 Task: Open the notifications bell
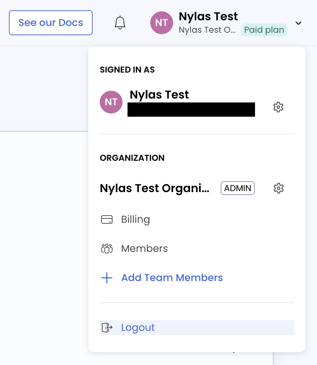click(120, 23)
